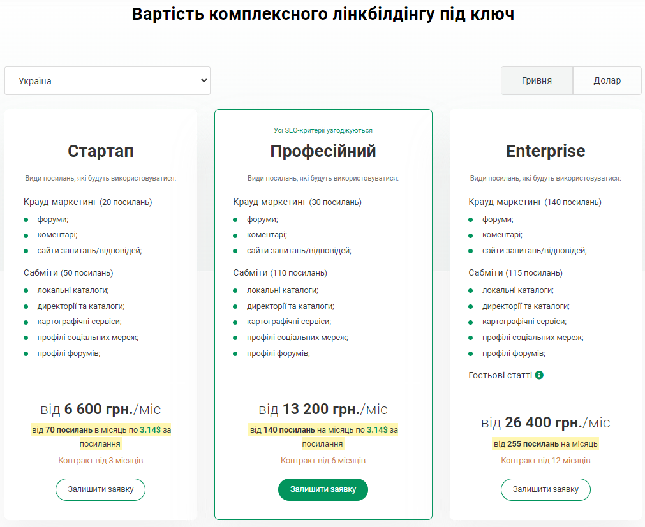Viewport: 645px width, 527px height.
Task: Click the Контракт від 12 місяців text
Action: [545, 460]
